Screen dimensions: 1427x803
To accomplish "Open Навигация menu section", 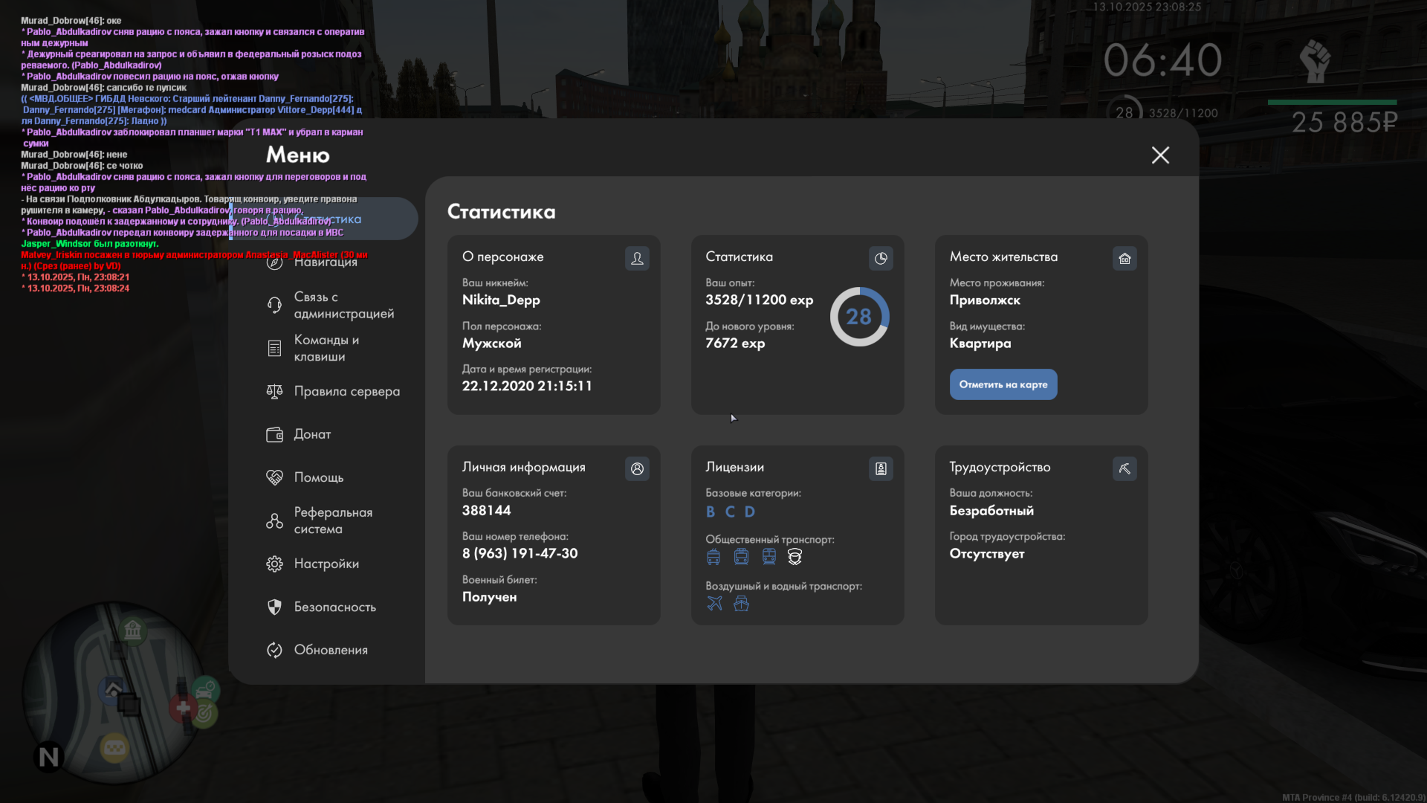I will click(326, 262).
